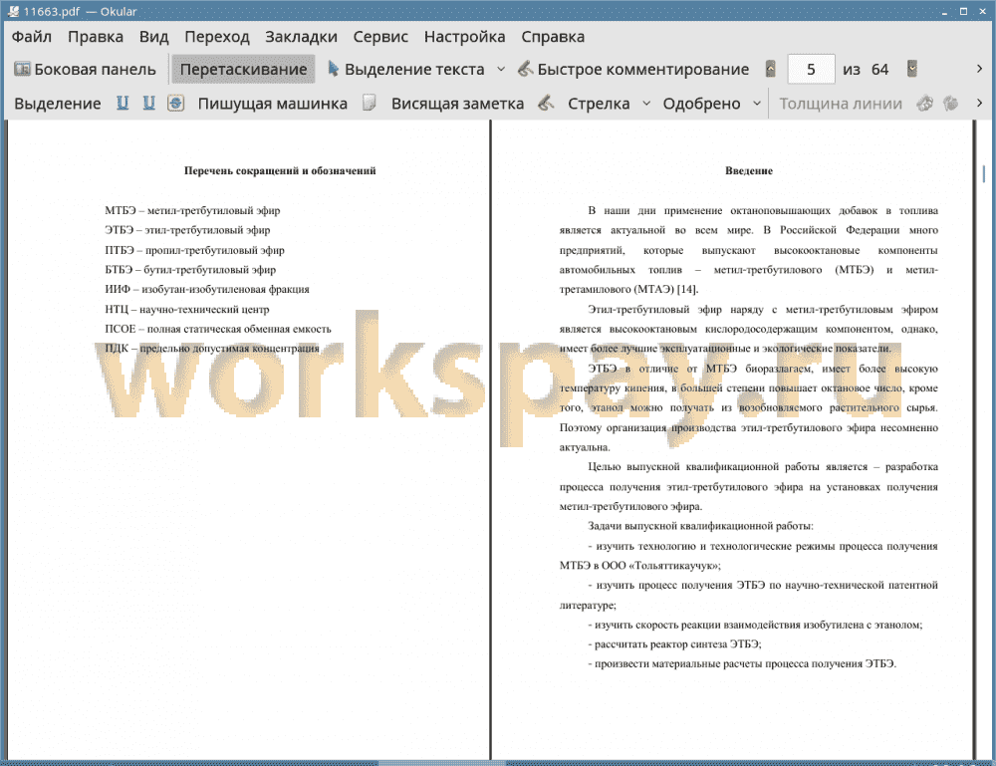Go to previous page using the up-arrow icon
The width and height of the screenshot is (996, 766).
(x=771, y=69)
